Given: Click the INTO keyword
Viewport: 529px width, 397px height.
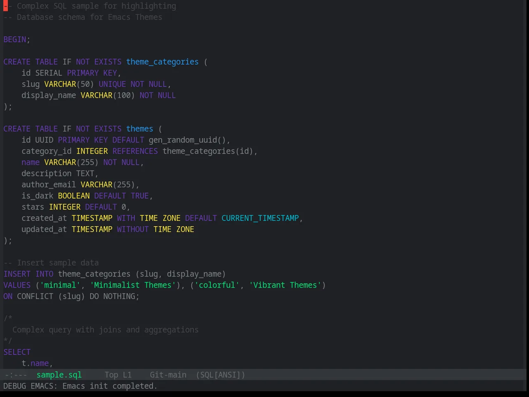Looking at the screenshot, I should click(x=44, y=274).
